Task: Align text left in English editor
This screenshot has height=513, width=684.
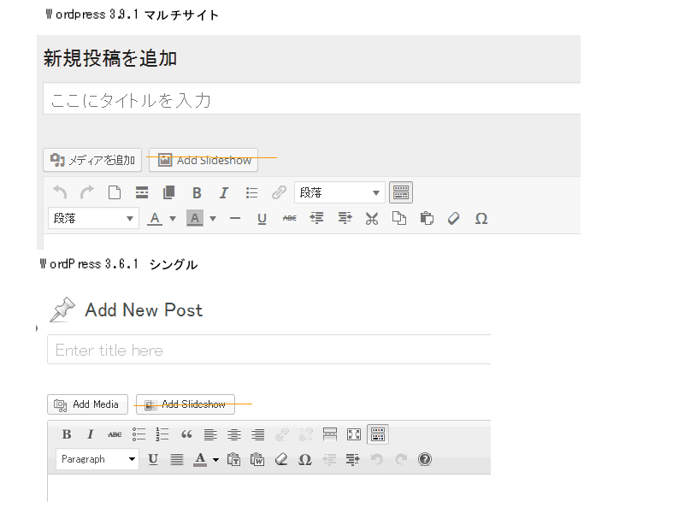Action: click(210, 434)
